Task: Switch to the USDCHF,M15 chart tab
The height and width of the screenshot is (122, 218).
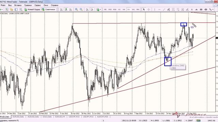Action: point(74,117)
